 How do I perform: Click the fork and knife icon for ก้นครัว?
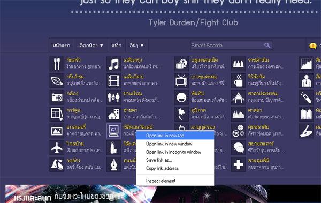(x=57, y=64)
